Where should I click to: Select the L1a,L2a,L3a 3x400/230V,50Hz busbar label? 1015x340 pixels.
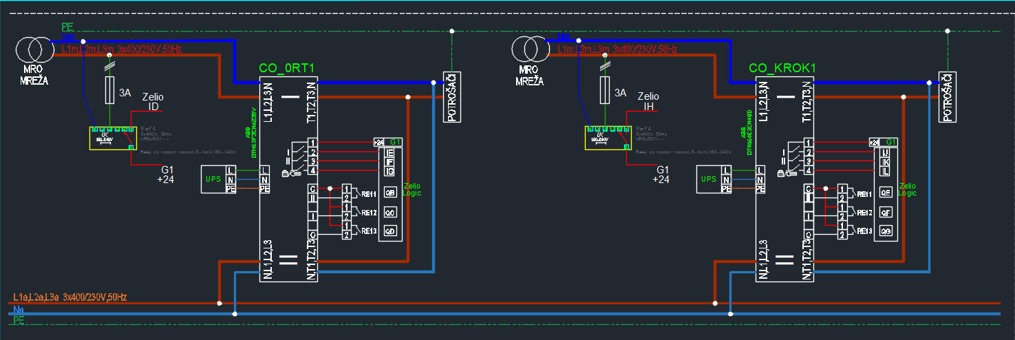pos(70,297)
